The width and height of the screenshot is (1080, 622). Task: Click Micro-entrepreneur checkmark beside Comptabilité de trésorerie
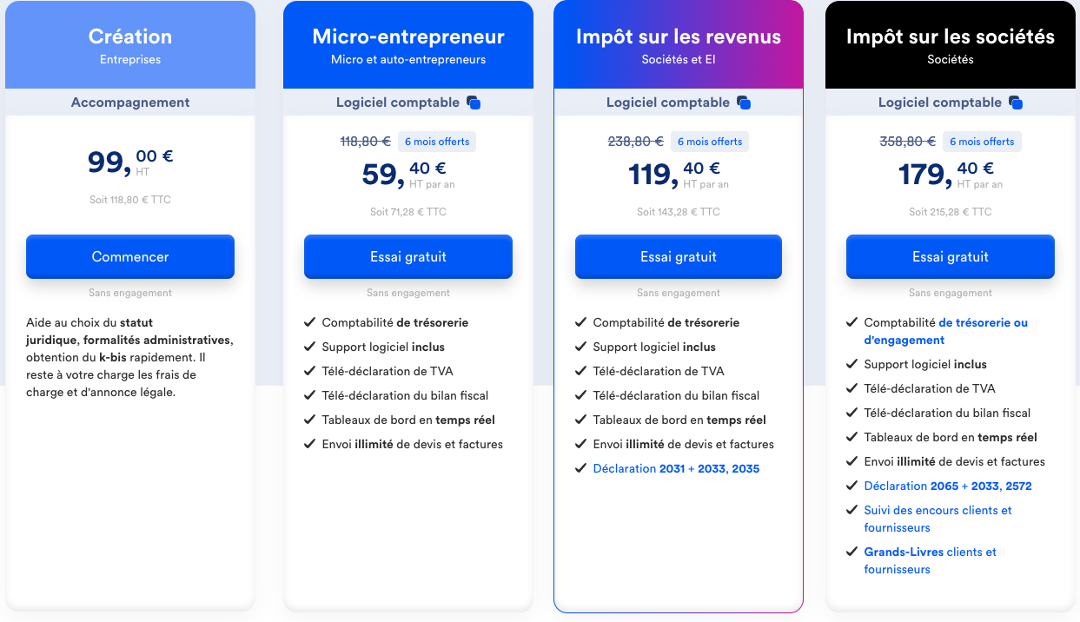pos(309,322)
